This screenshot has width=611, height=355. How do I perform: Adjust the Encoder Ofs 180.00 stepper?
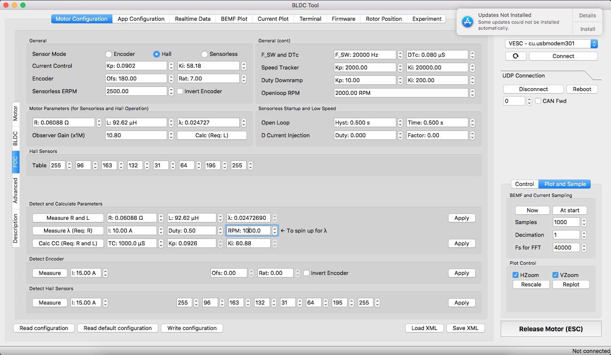coord(171,79)
